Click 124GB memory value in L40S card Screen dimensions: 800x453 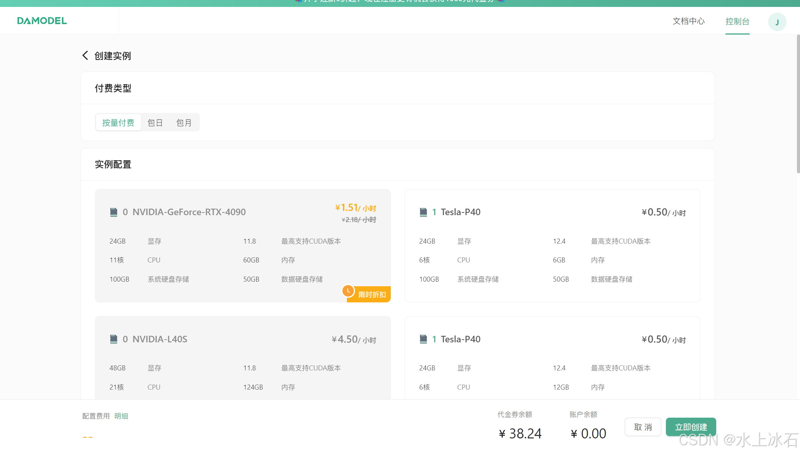tap(253, 387)
